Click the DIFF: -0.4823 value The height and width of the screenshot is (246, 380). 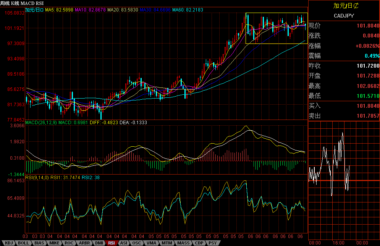point(104,123)
